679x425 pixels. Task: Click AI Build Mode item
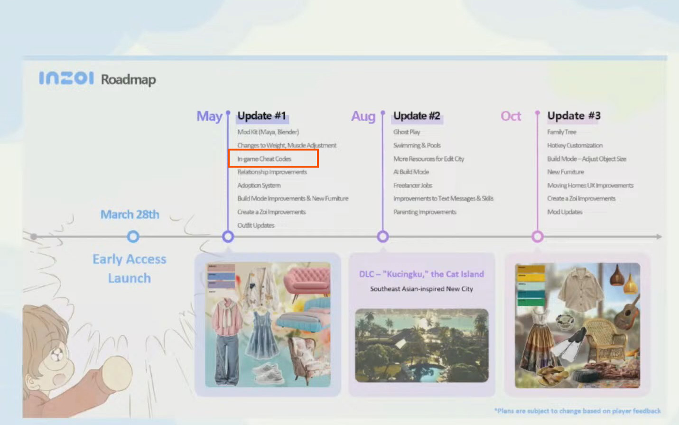(x=411, y=172)
